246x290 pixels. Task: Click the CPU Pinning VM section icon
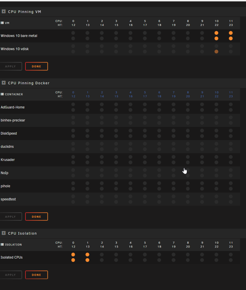tap(3, 12)
